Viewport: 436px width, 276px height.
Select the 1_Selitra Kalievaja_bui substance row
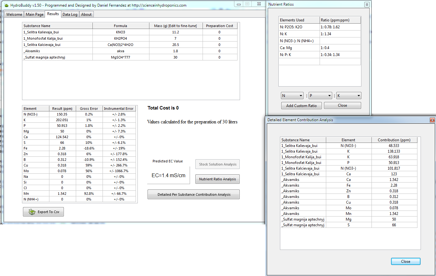coord(130,32)
